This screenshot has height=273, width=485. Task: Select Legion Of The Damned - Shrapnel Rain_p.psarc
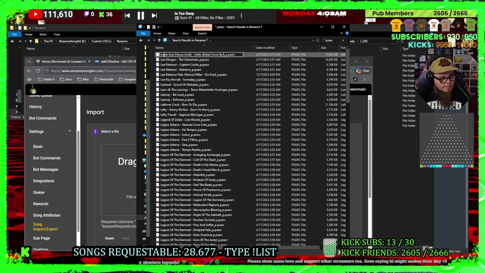click(191, 230)
